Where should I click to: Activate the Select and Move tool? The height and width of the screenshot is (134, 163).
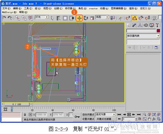coord(79,18)
